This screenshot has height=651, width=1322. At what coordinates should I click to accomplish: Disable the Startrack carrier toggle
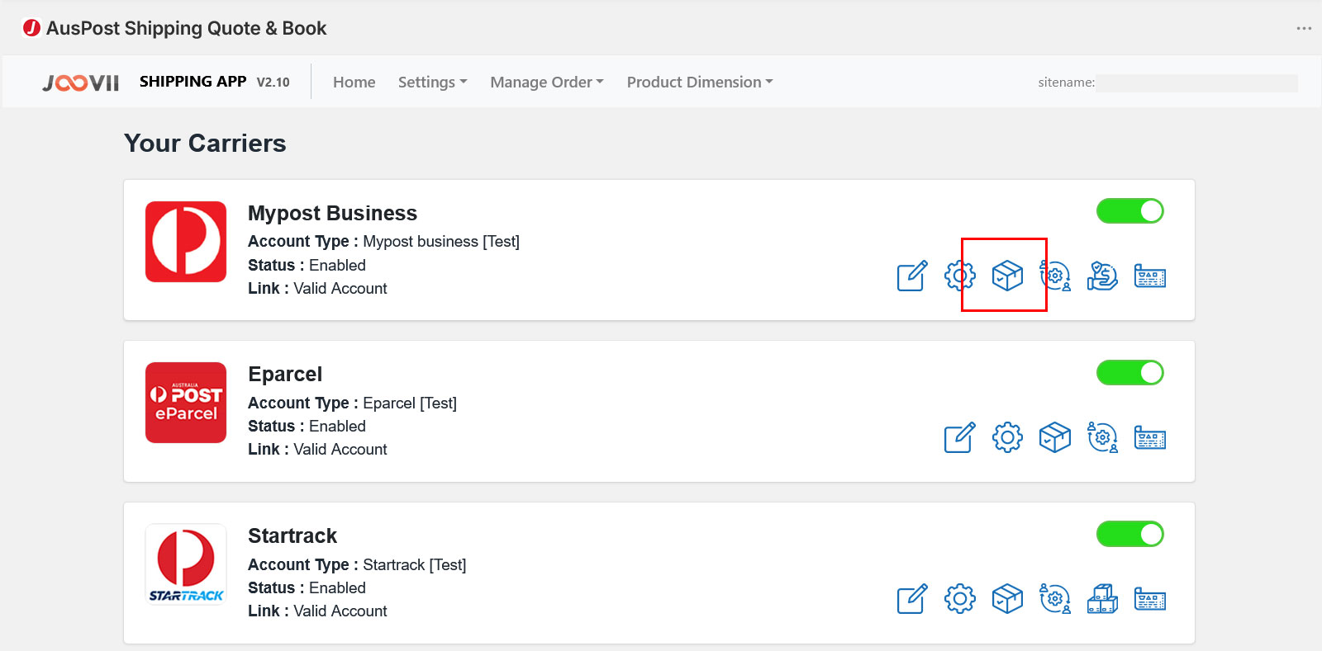coord(1129,534)
